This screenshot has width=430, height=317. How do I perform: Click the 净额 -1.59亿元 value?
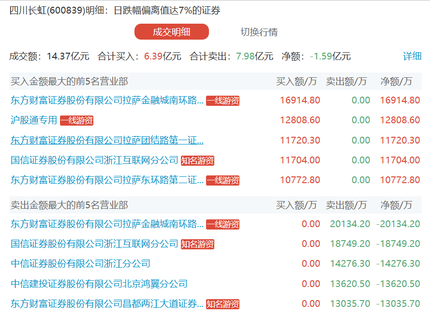330,56
